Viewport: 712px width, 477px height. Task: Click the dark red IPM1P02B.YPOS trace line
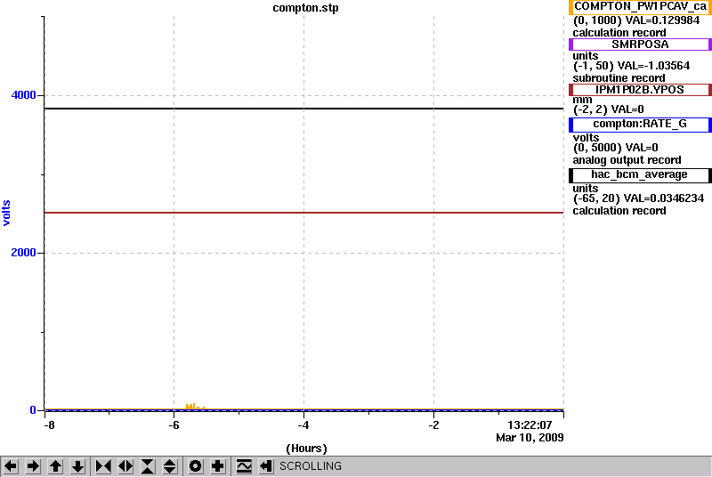pos(303,213)
